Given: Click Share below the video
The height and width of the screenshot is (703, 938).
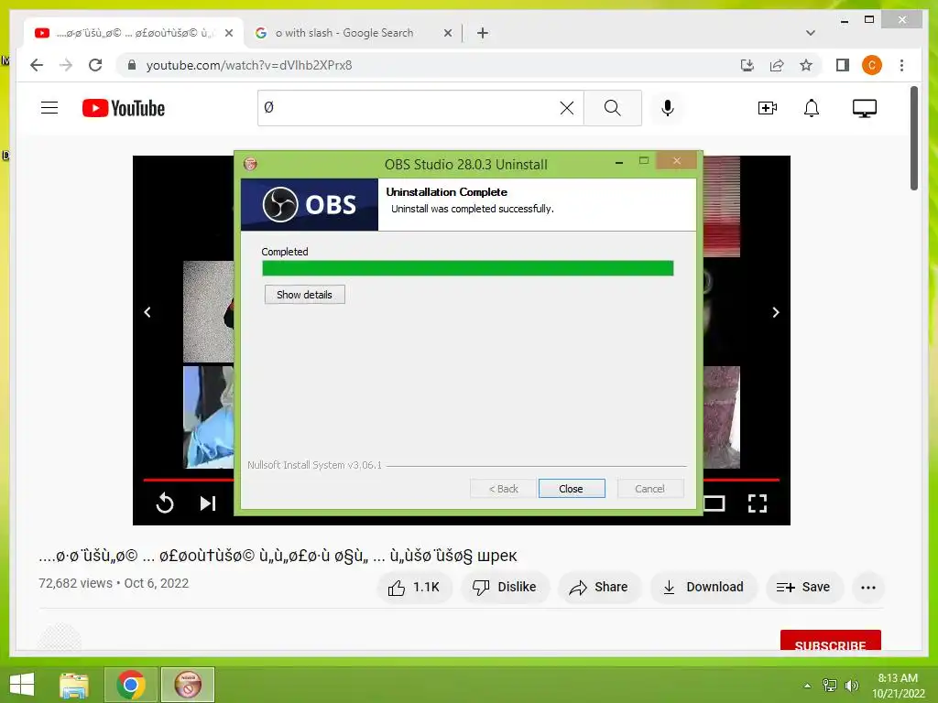Looking at the screenshot, I should (599, 587).
